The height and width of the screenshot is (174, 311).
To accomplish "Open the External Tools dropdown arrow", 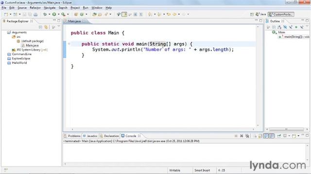I will click(68, 14).
